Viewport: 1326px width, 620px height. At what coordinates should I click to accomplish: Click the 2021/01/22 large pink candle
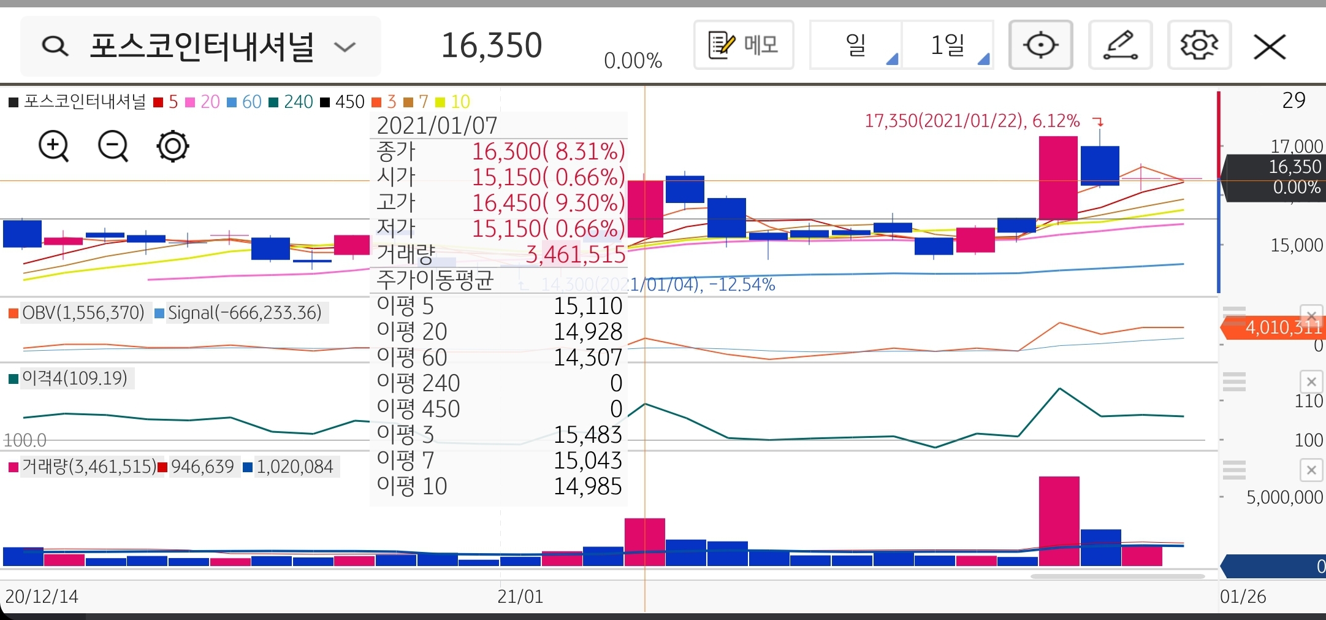(x=1058, y=178)
